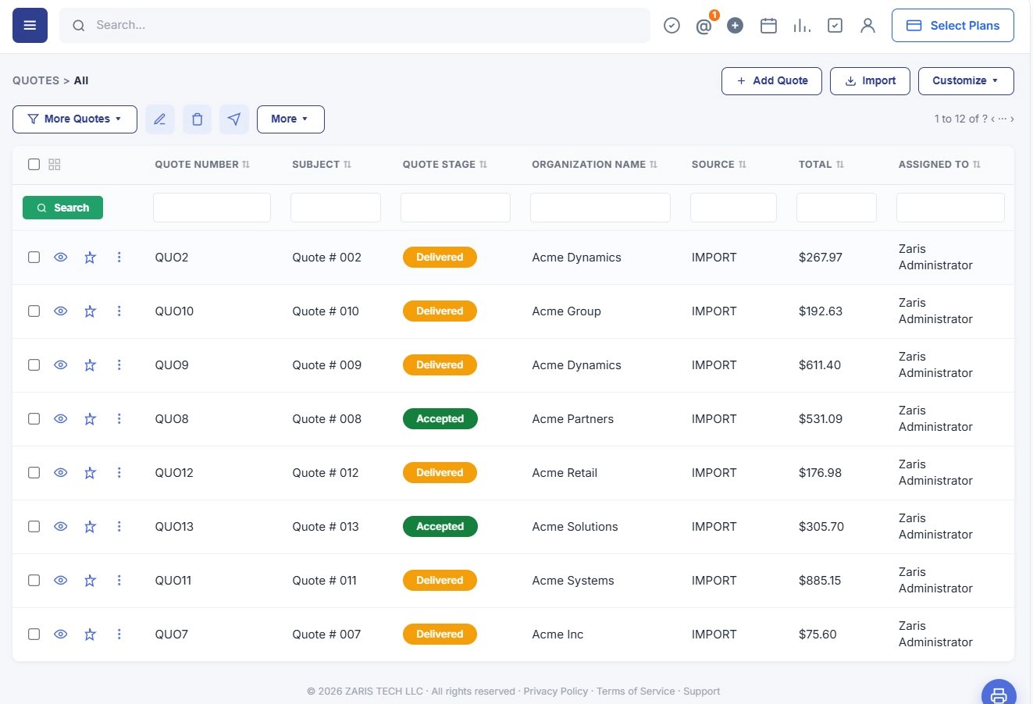Open the user profile icon
1033x704 pixels.
pyautogui.click(x=867, y=26)
